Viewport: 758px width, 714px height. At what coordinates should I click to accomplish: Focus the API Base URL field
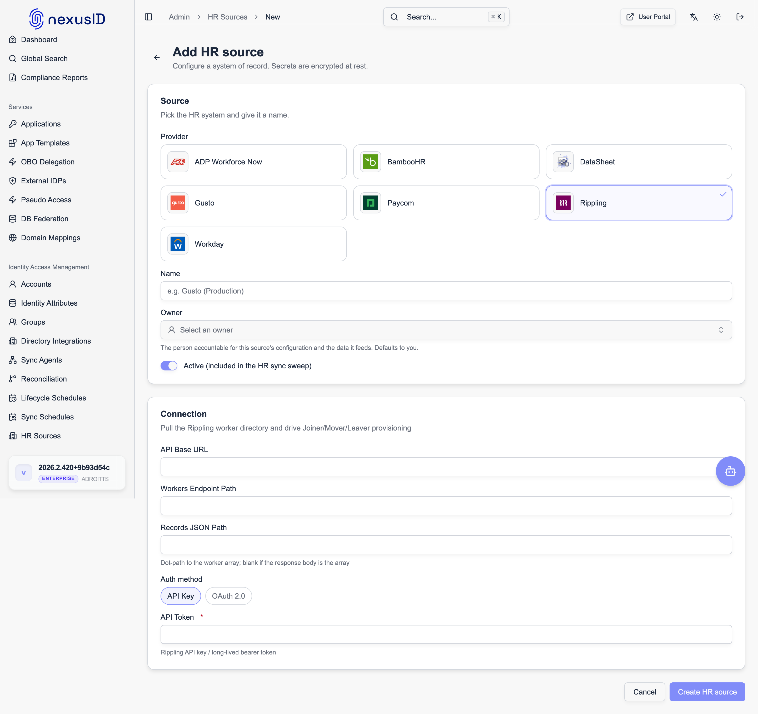[x=446, y=467]
